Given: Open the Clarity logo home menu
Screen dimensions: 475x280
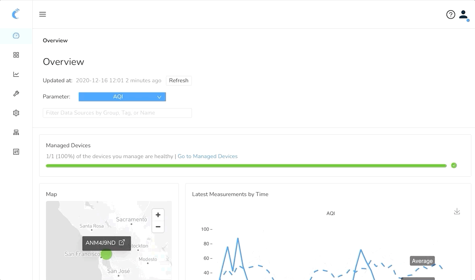Looking at the screenshot, I should point(16,14).
